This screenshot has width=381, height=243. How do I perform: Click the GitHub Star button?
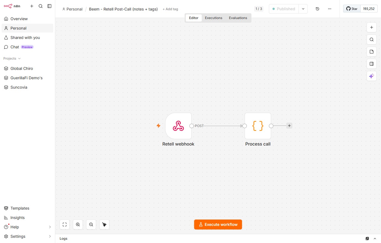(352, 9)
